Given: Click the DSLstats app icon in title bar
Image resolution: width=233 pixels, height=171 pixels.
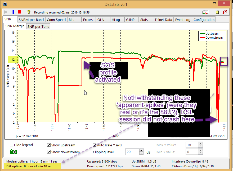Looking at the screenshot, I should (x=5, y=4).
